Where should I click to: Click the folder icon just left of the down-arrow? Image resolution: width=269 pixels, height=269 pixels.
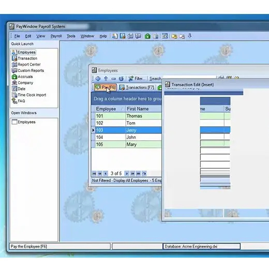point(182,36)
